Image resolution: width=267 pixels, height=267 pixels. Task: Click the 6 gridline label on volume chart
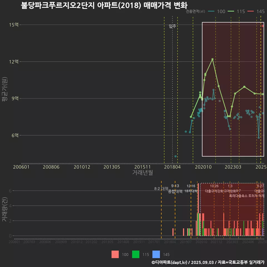pyautogui.click(x=10, y=191)
